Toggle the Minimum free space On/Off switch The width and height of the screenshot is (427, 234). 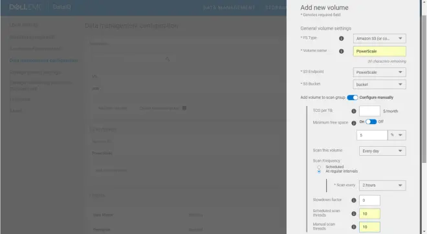[371, 122]
